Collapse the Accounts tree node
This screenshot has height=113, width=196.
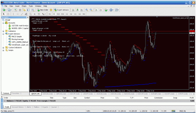3,23
